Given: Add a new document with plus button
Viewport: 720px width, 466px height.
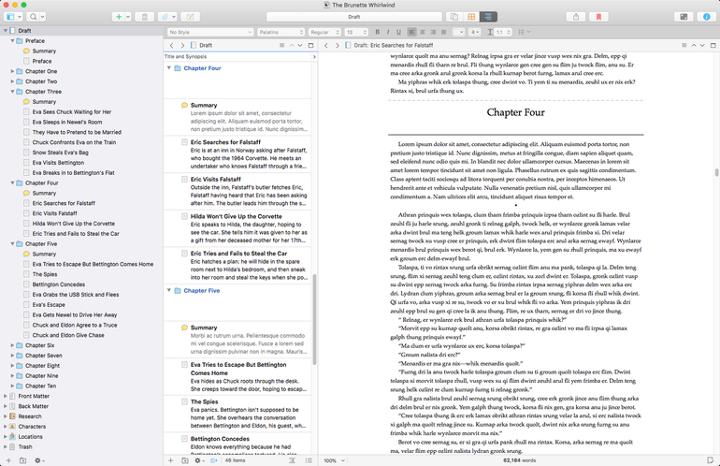Looking at the screenshot, I should [x=119, y=17].
